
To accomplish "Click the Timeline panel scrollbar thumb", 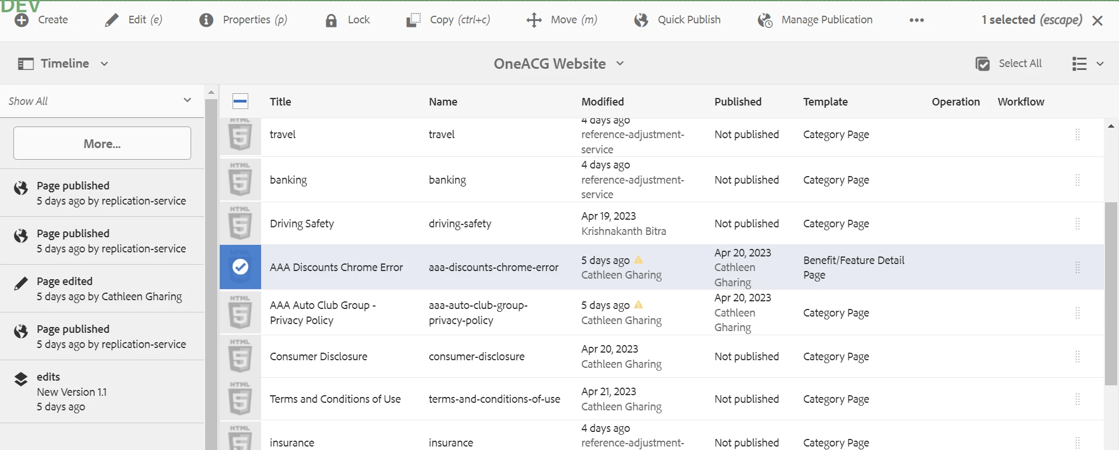I will point(211,274).
